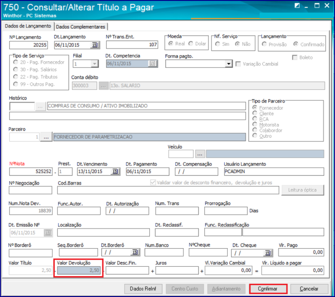Image resolution: width=335 pixels, height=297 pixels.
Task: Click the window restore-down icon in title bar
Action: pyautogui.click(x=297, y=6)
